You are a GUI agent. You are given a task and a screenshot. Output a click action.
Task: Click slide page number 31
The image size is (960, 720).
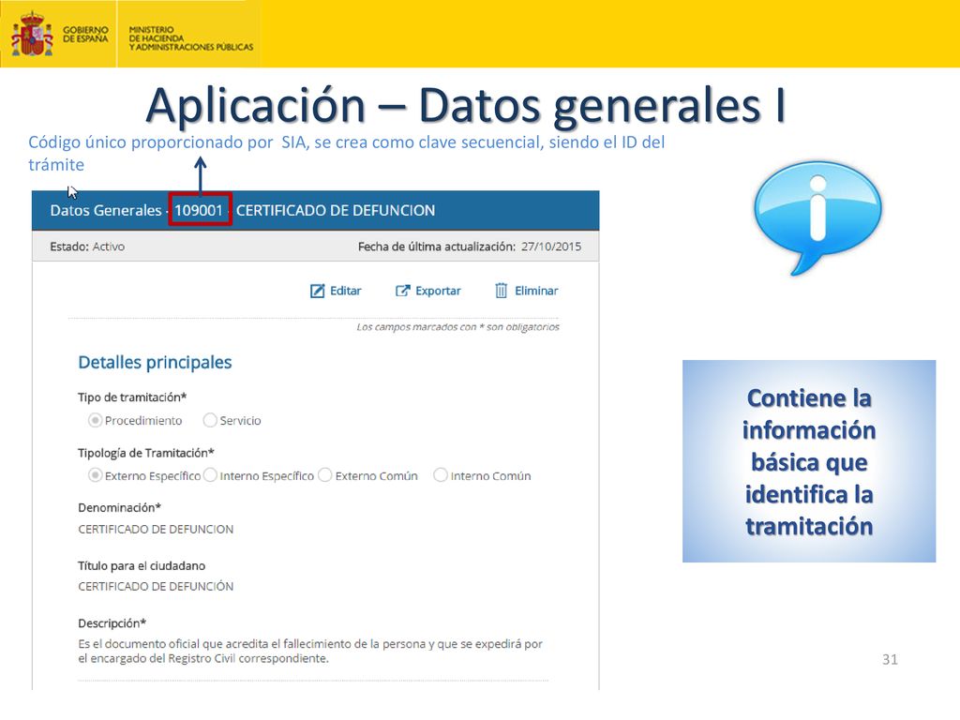(890, 659)
